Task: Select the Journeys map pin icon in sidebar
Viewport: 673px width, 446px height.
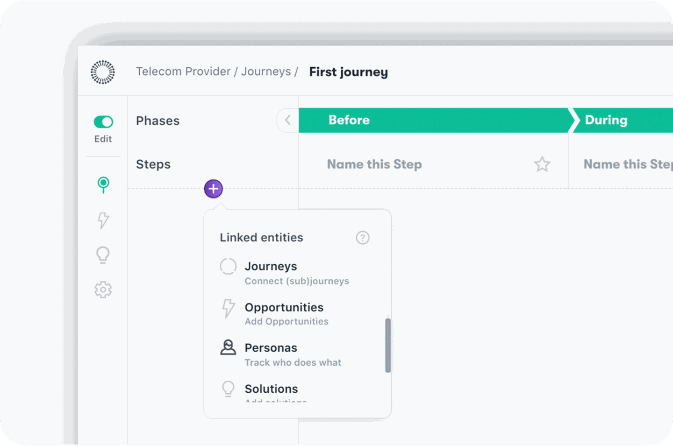Action: pos(103,185)
